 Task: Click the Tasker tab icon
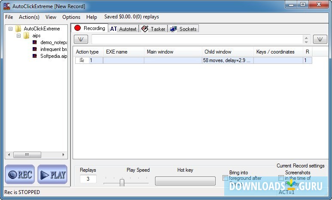[145, 29]
